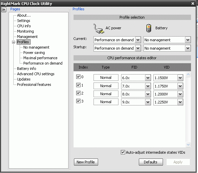The image size is (198, 173).
Task: Click the double-arrow collapse pages icon
Action: click(4, 10)
